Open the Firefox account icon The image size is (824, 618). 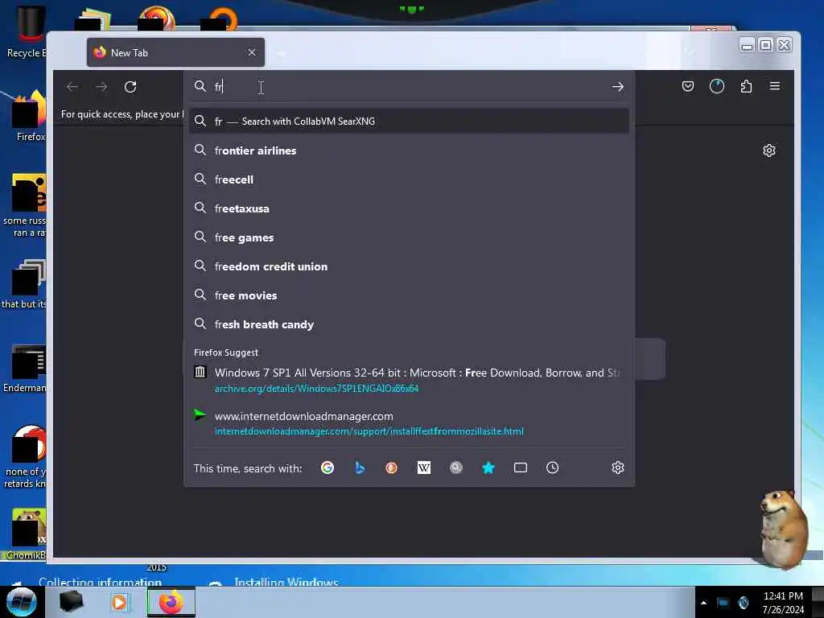(717, 86)
